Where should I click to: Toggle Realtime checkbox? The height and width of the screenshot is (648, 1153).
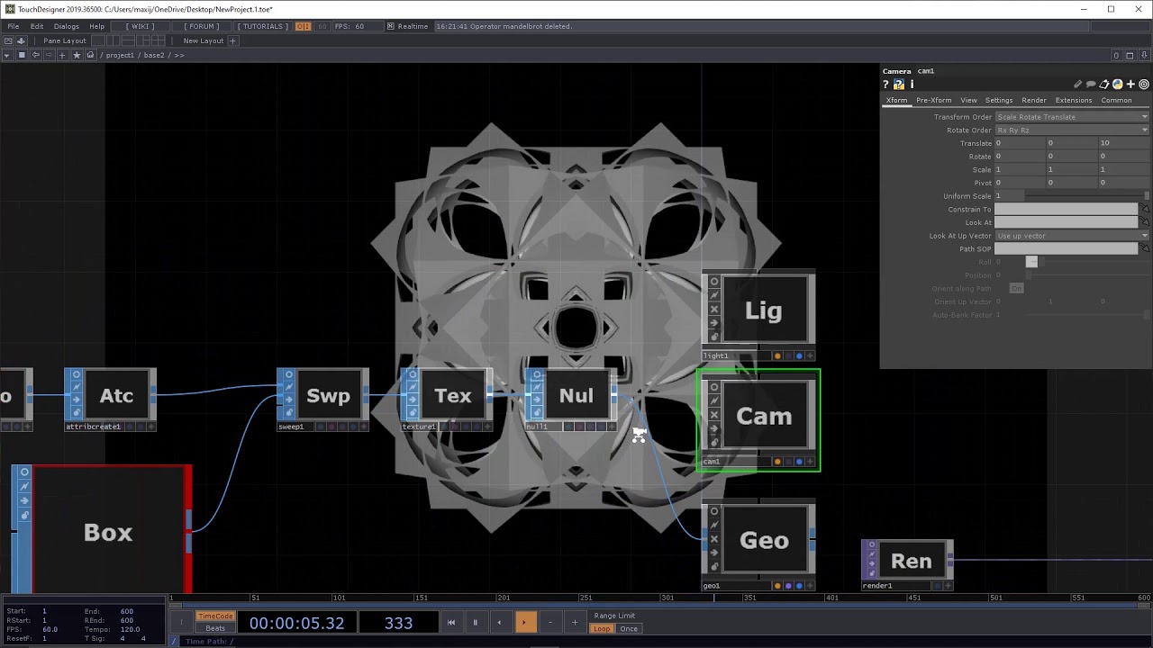click(x=391, y=26)
